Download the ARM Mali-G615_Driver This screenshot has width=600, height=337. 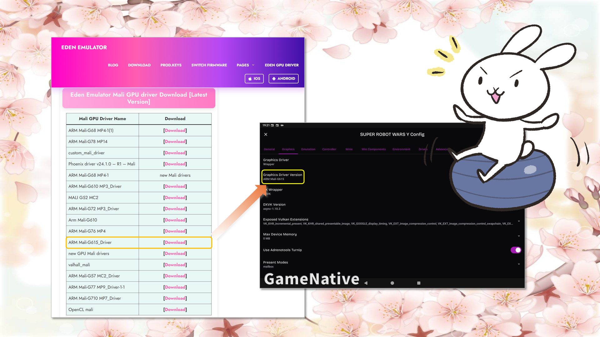pos(175,242)
